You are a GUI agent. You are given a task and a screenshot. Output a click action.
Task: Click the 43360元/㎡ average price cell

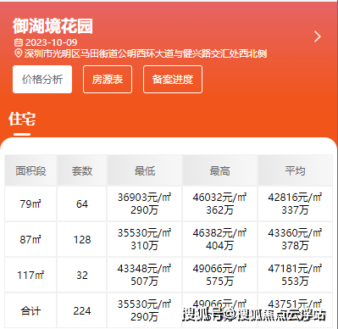[295, 239]
